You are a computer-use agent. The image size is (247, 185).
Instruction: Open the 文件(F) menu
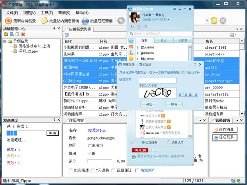point(12,13)
